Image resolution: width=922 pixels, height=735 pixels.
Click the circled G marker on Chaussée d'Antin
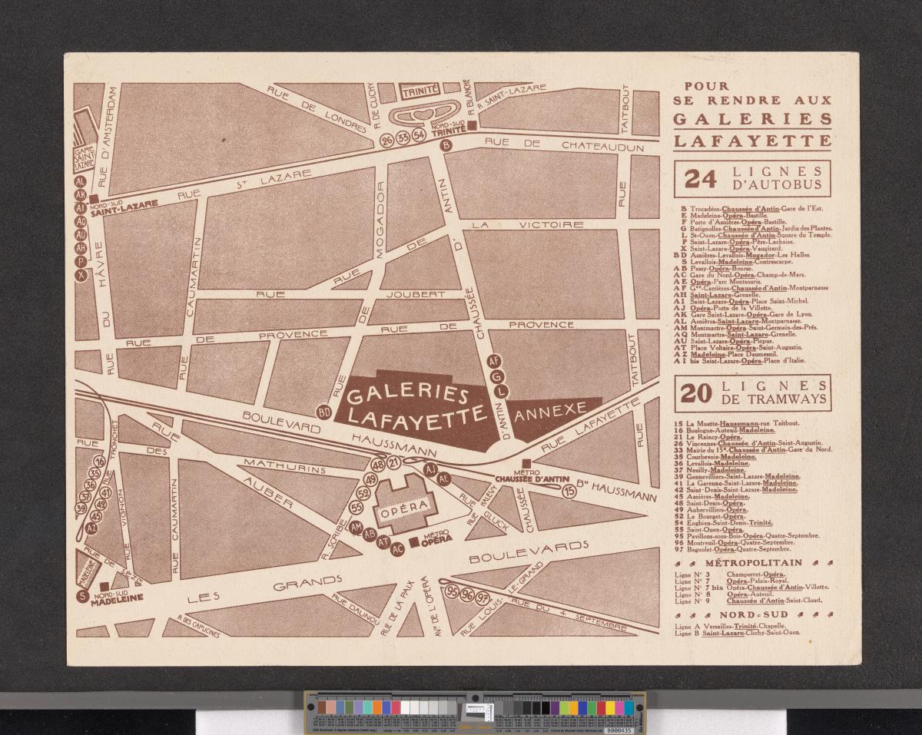pyautogui.click(x=496, y=376)
